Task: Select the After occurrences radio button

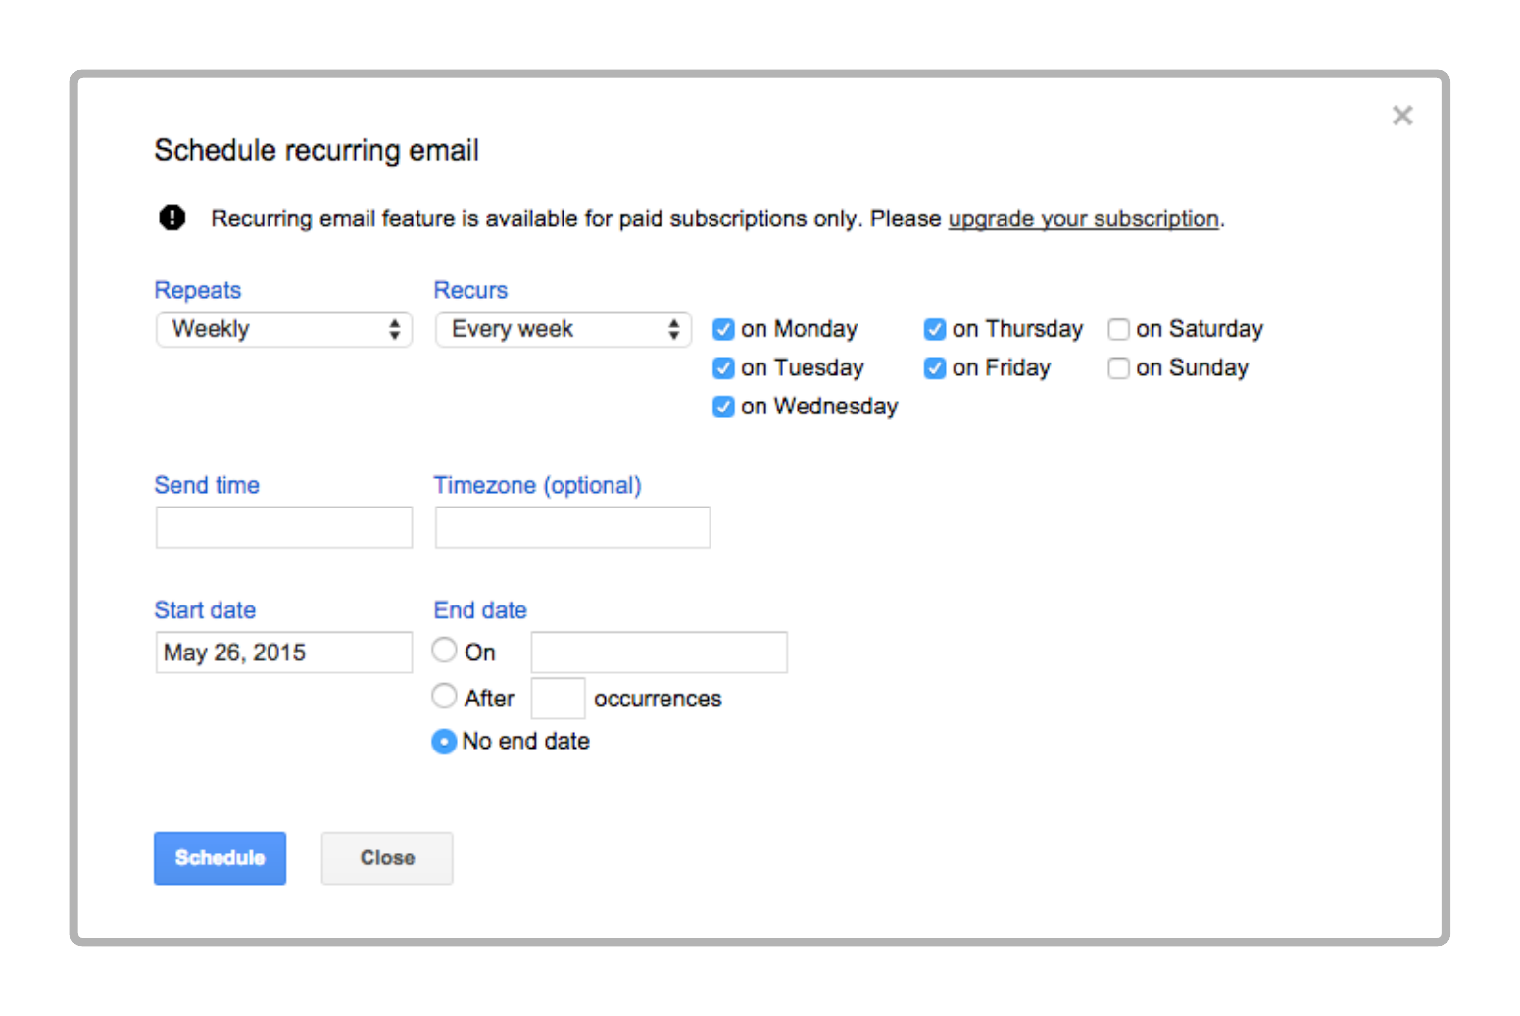Action: click(x=444, y=696)
